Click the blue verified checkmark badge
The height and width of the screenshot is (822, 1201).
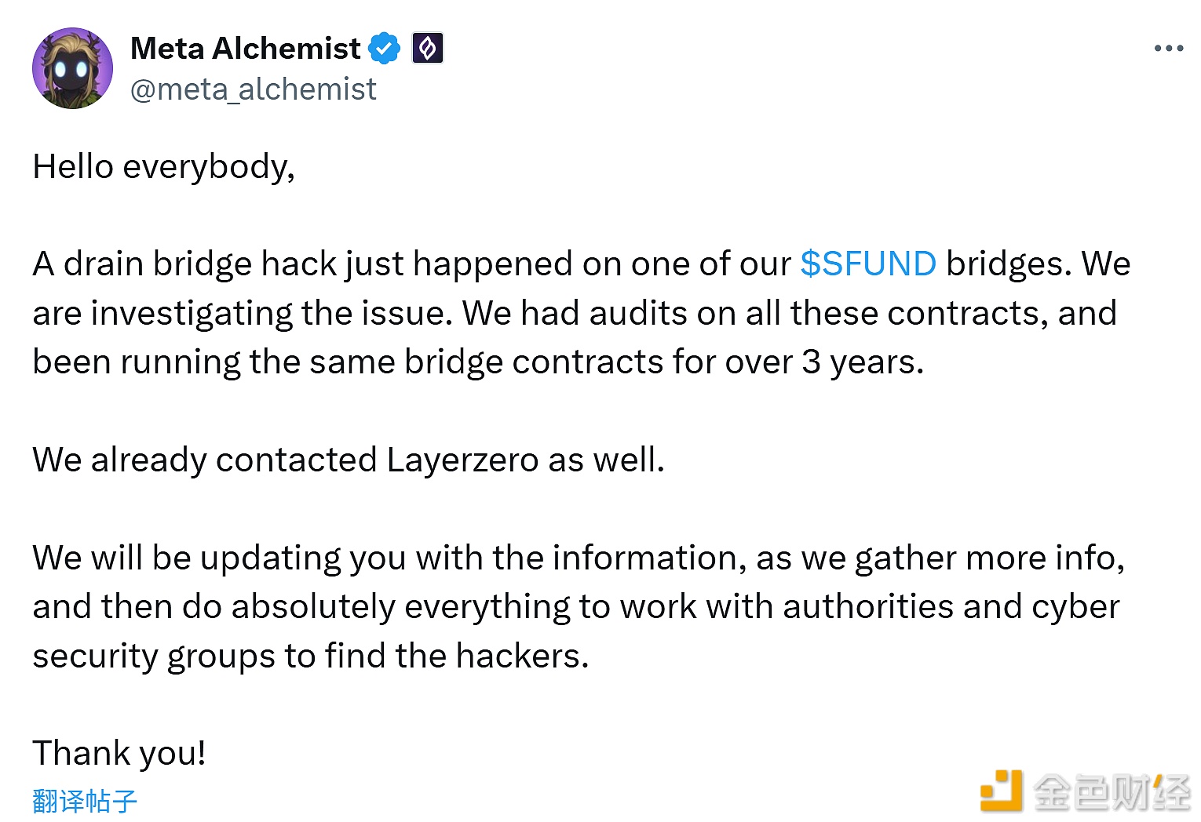[385, 49]
